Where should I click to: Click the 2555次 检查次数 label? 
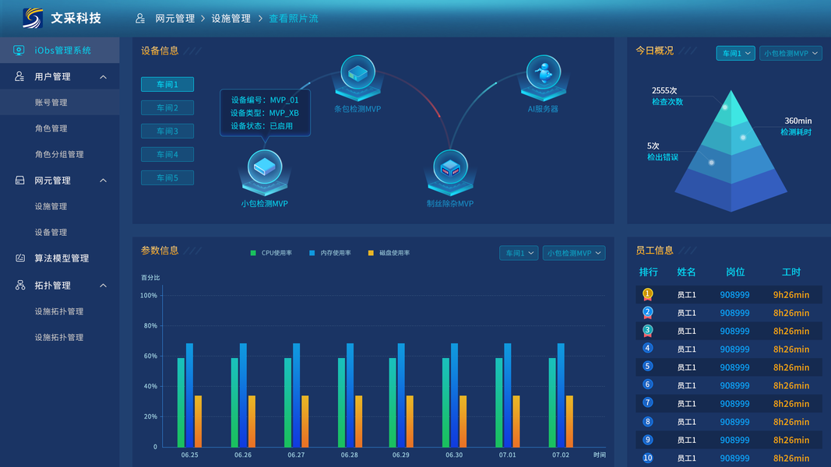click(x=667, y=96)
